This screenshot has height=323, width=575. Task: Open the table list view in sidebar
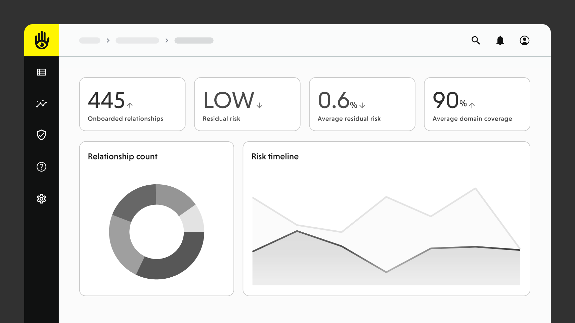(x=41, y=72)
